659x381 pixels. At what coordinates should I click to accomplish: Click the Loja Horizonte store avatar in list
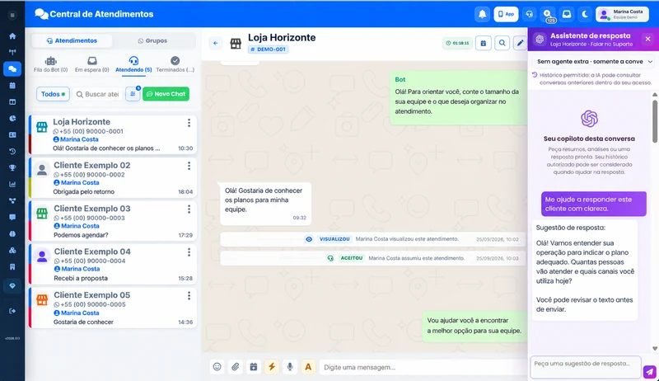42,126
